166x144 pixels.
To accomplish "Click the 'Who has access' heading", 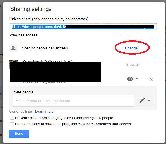I will click(23, 35).
